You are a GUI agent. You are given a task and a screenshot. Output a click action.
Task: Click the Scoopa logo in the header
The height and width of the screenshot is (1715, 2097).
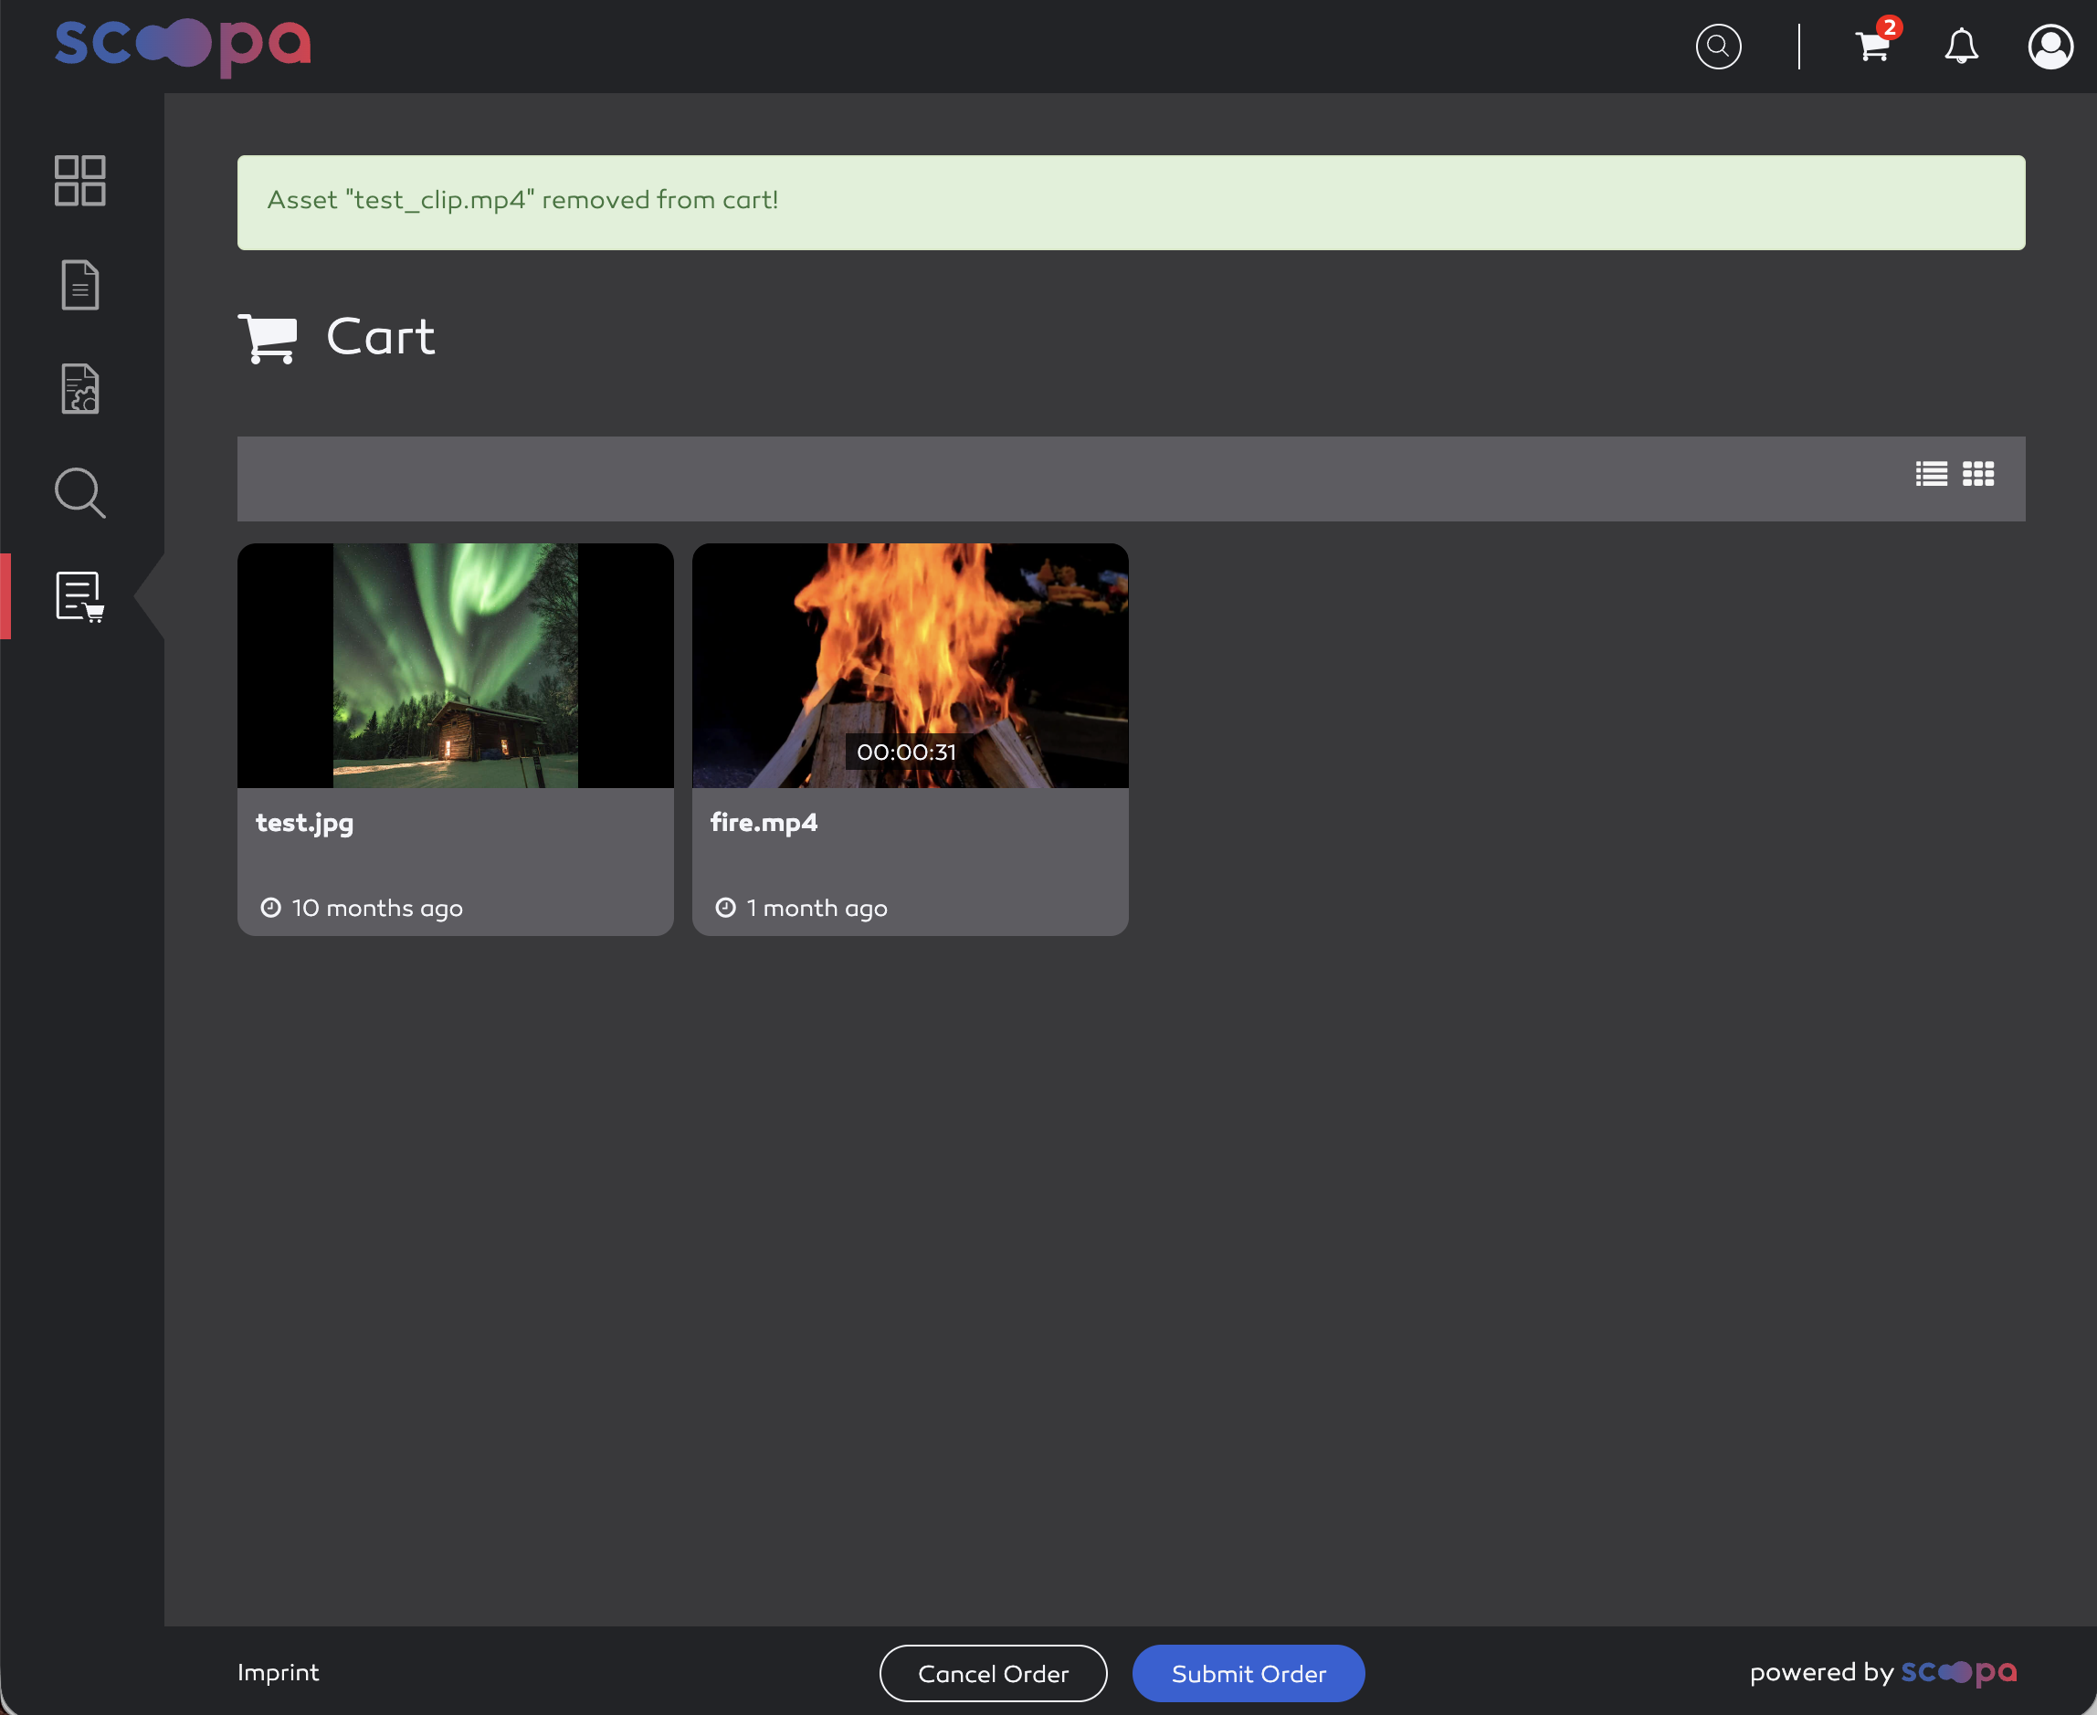coord(183,46)
